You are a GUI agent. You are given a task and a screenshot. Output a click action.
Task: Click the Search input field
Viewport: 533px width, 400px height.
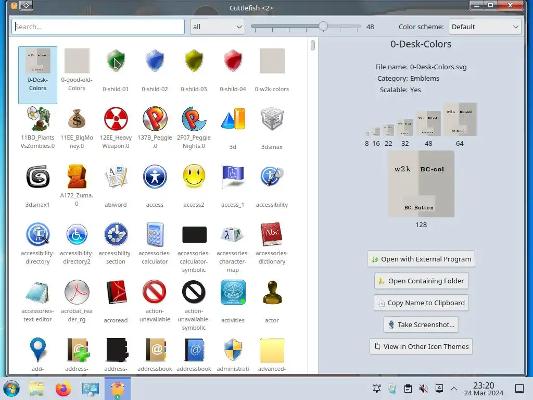coord(98,27)
